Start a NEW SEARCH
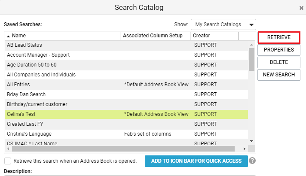Screen dimensions: 306x176 (279, 75)
